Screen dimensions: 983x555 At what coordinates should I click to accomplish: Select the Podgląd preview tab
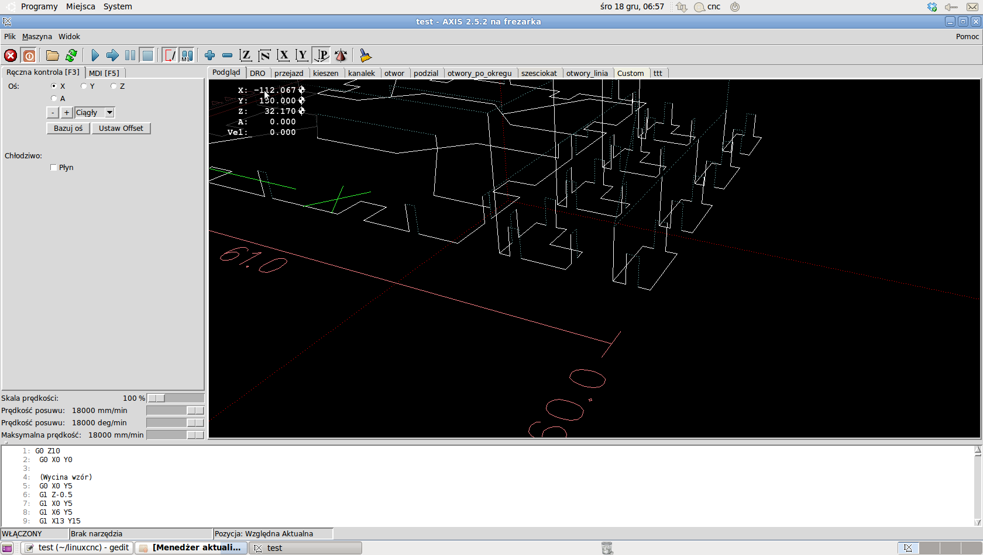coord(226,72)
